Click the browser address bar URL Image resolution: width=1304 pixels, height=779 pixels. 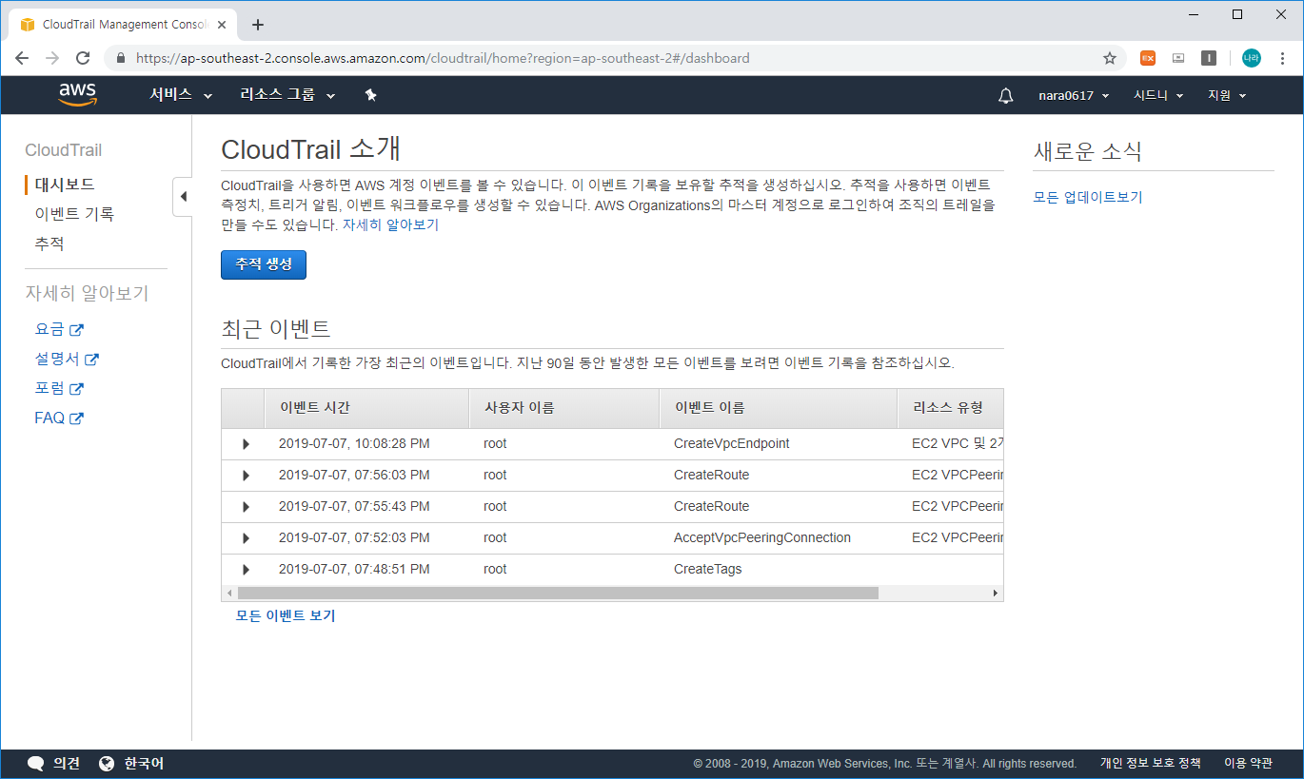443,58
